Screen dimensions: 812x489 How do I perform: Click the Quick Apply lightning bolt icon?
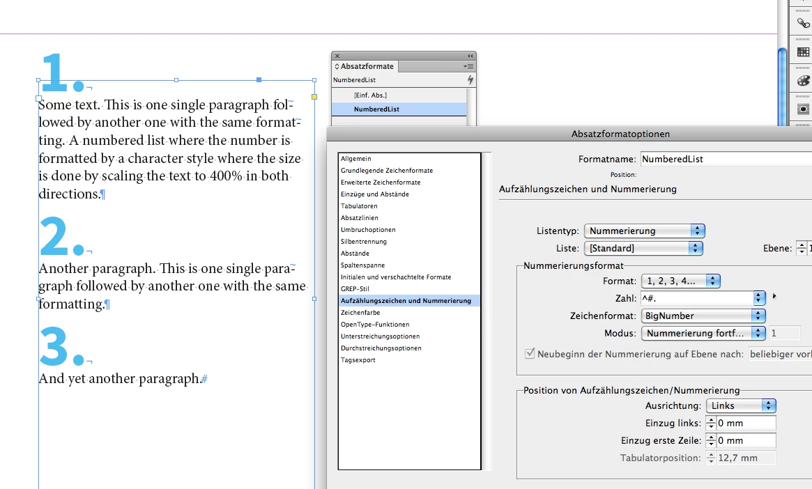pyautogui.click(x=470, y=79)
